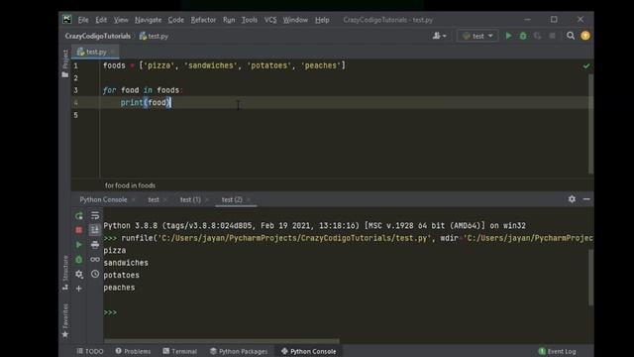634x357 pixels.
Task: Print the console output
Action: point(95,245)
